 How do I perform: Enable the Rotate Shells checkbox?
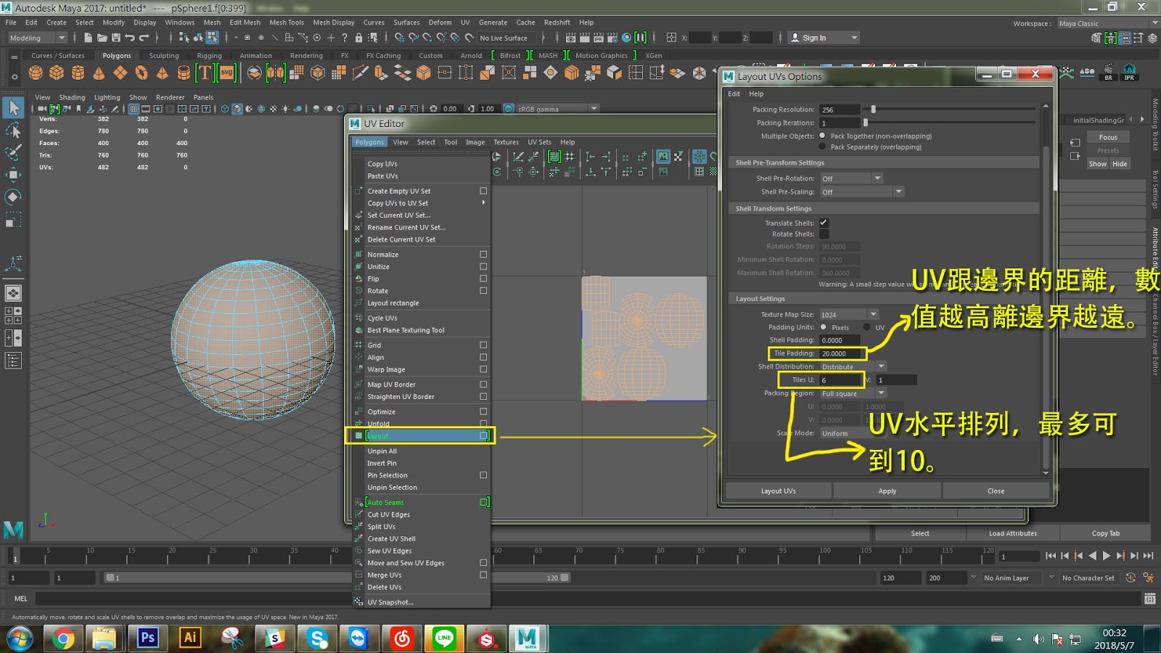[x=824, y=234]
